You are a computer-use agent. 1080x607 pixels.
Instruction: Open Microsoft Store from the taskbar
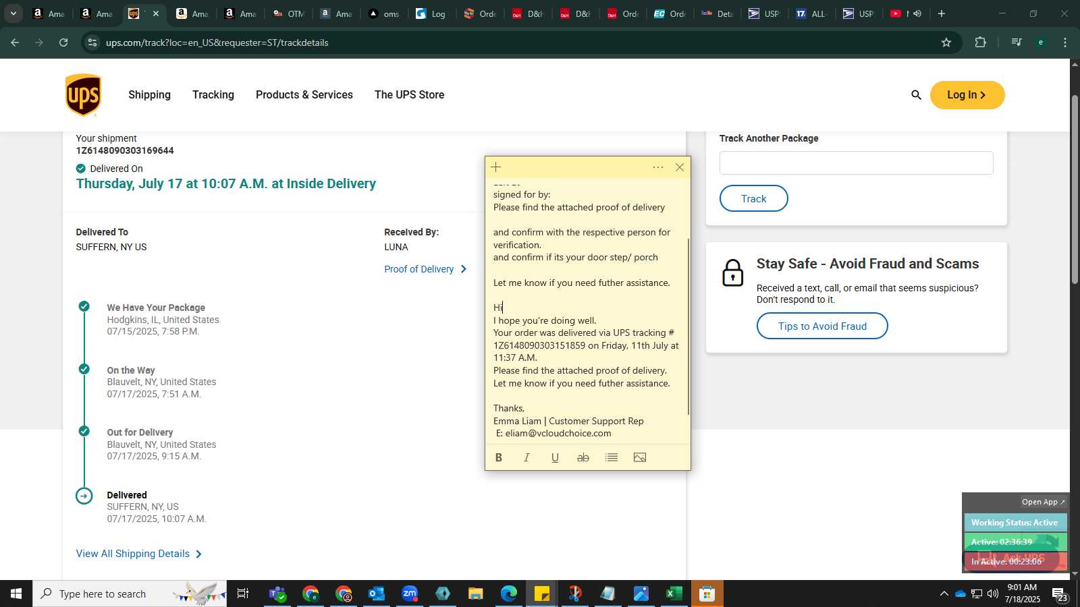point(707,594)
